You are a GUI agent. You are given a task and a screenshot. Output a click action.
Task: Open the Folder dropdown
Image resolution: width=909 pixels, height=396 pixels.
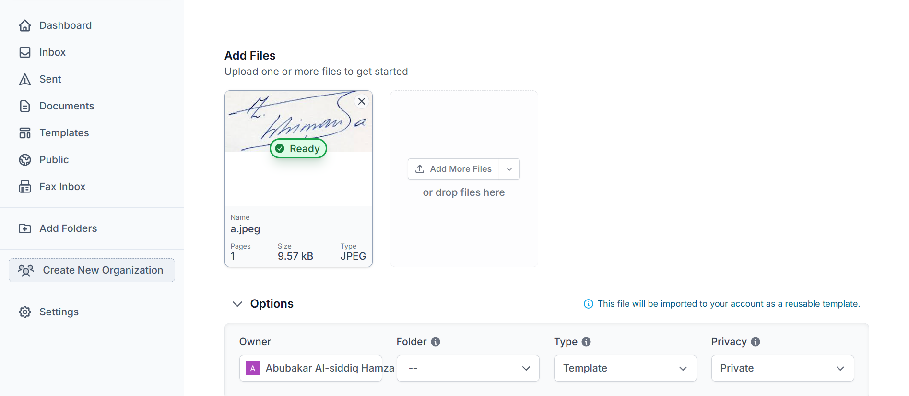tap(468, 368)
